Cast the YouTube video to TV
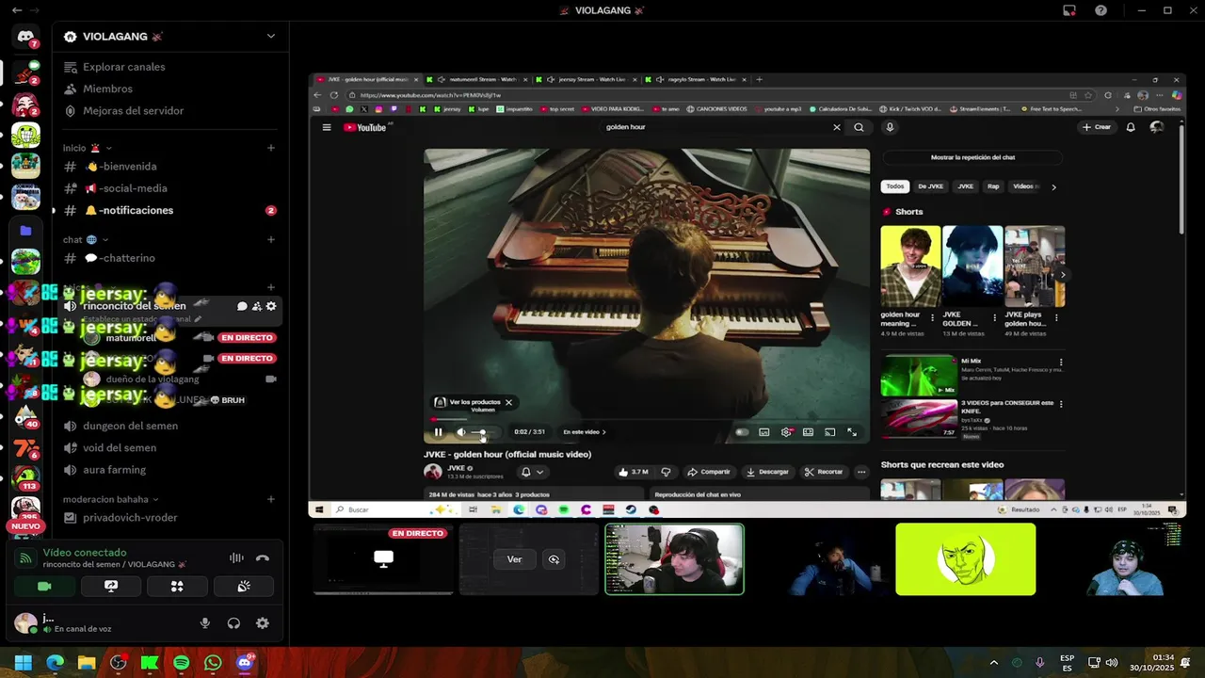This screenshot has height=678, width=1205. tap(829, 432)
